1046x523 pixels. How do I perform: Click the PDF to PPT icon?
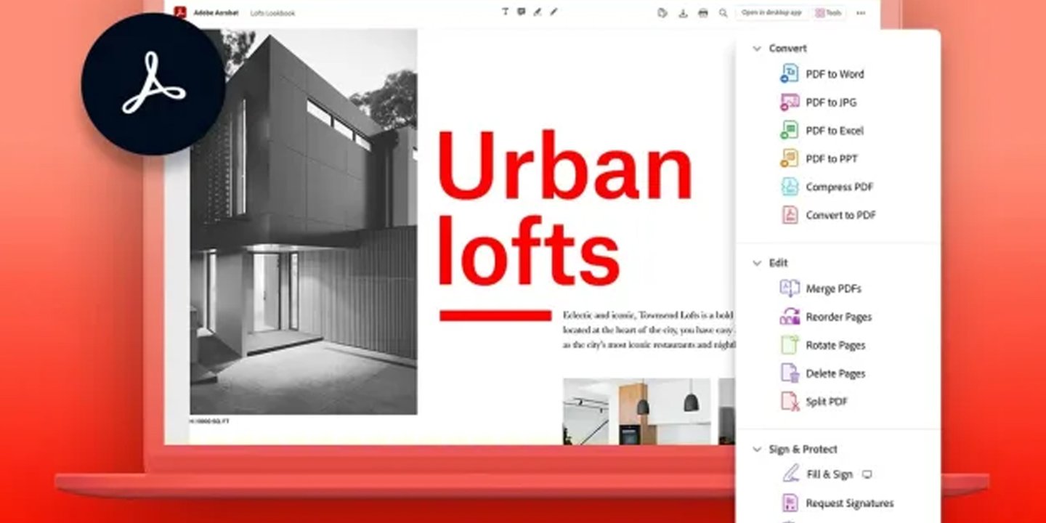point(790,158)
